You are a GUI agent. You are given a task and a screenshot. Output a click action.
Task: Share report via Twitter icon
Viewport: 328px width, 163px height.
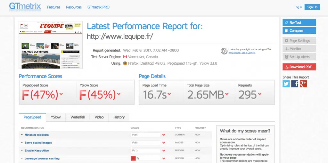pyautogui.click(x=286, y=84)
